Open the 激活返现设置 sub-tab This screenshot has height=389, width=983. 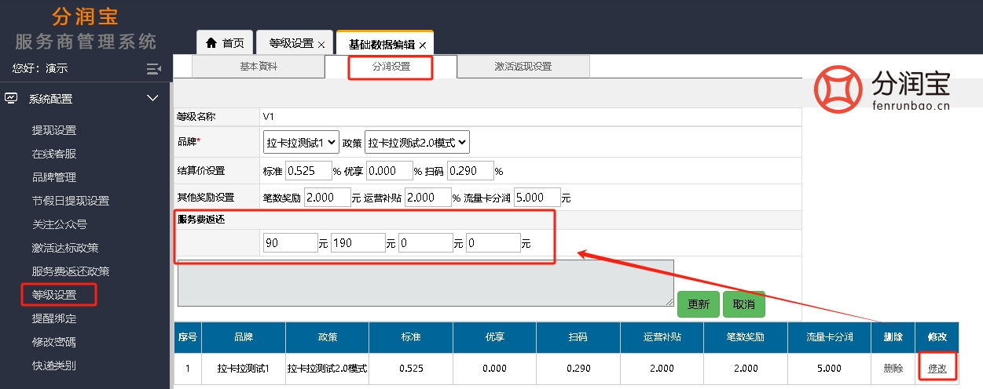coord(523,67)
